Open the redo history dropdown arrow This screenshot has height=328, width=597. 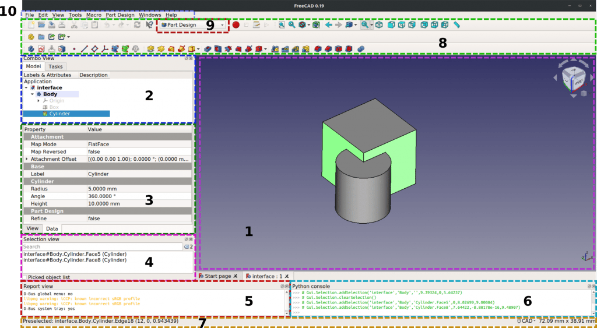click(128, 24)
